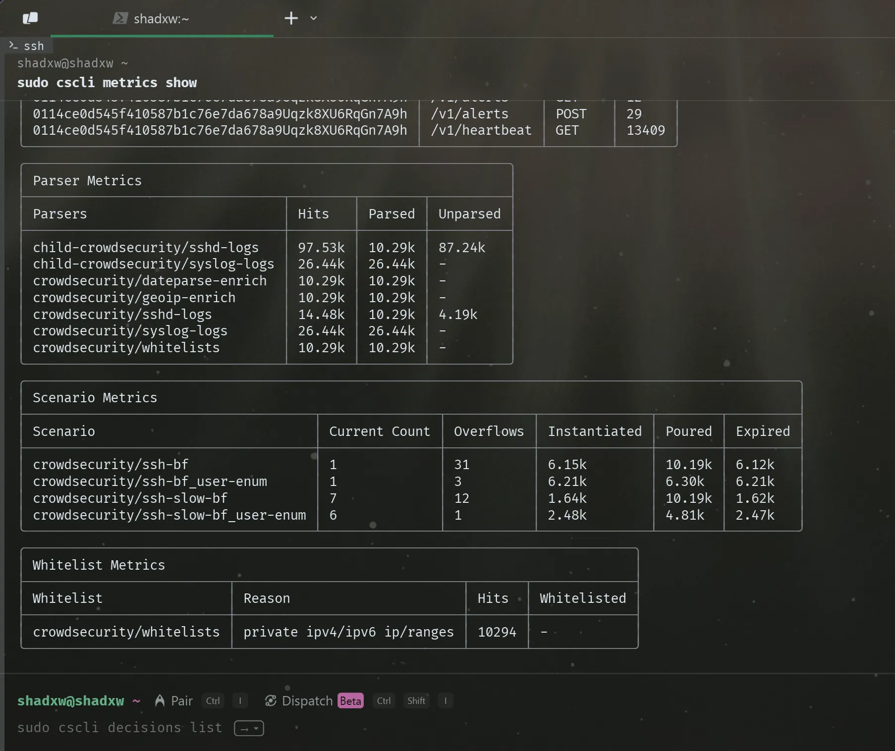Activate Dispatch mode
Image resolution: width=895 pixels, height=751 pixels.
307,701
